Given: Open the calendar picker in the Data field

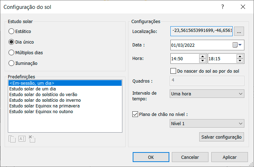Looking at the screenshot, I should [x=237, y=45].
